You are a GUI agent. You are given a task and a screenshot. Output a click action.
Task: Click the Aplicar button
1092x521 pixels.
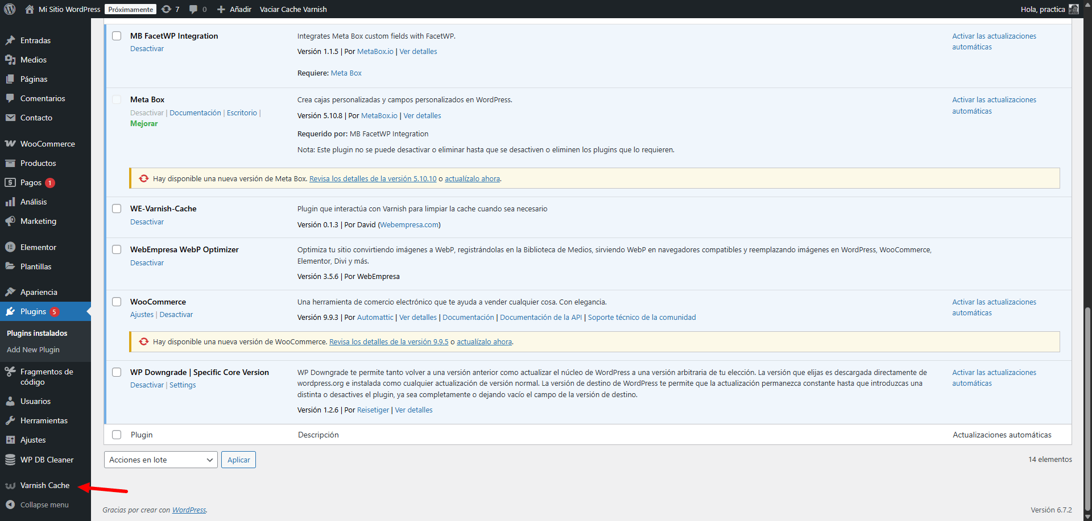[239, 460]
